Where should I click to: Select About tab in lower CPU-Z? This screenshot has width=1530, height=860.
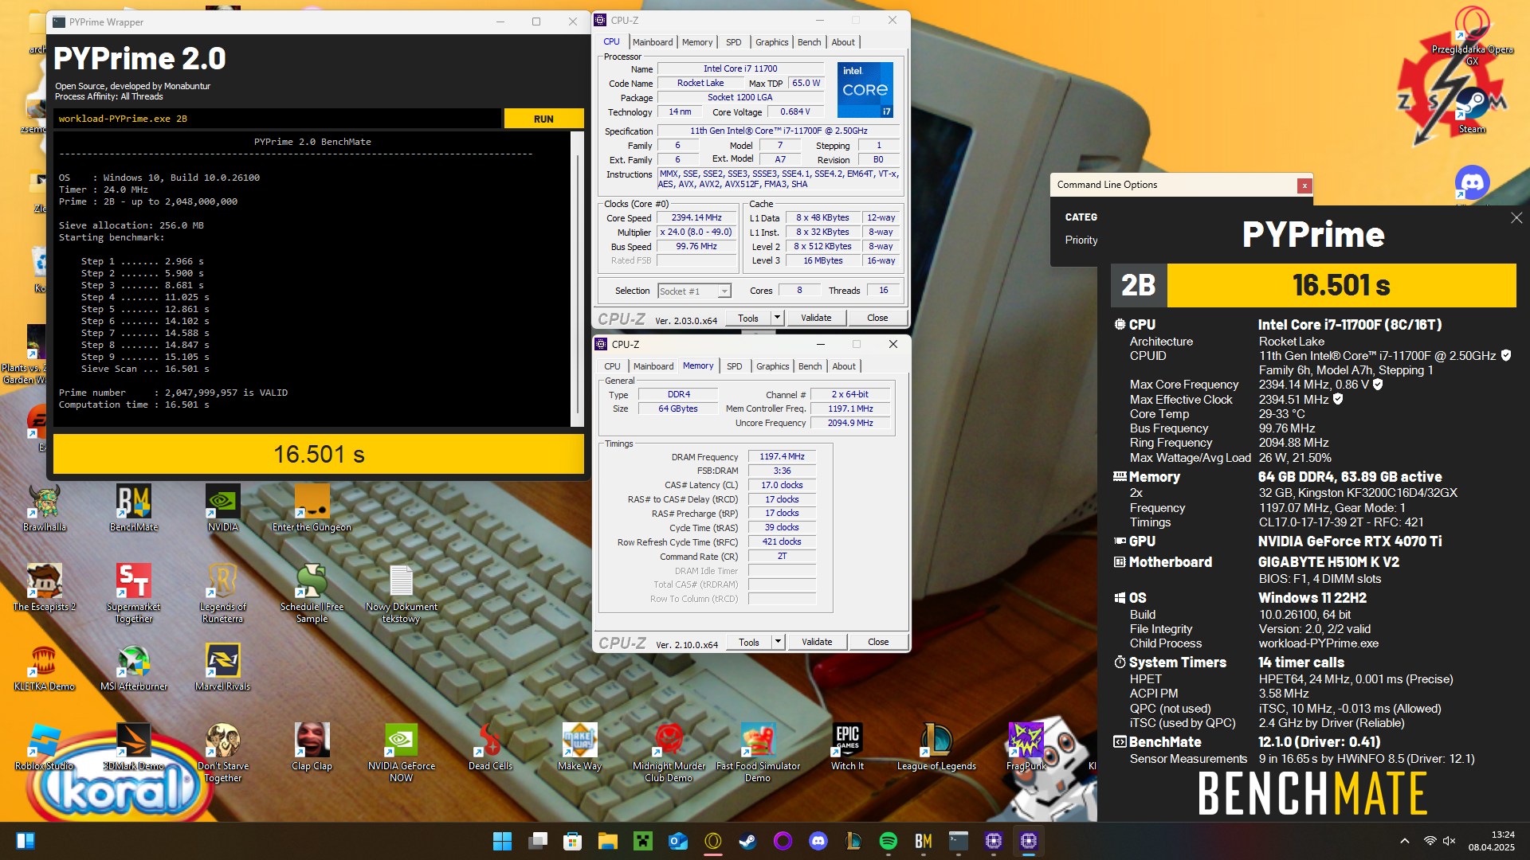point(844,366)
